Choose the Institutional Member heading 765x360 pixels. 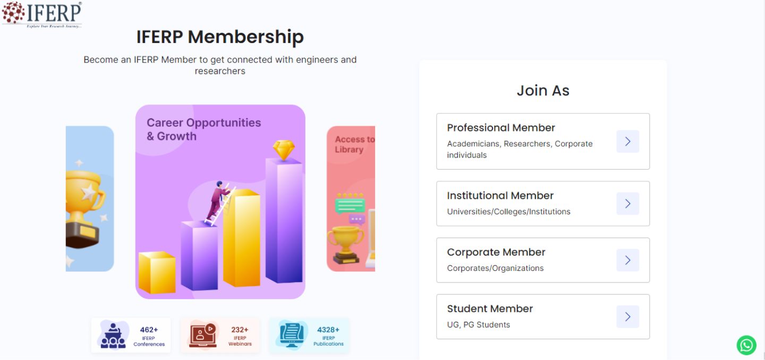click(500, 196)
